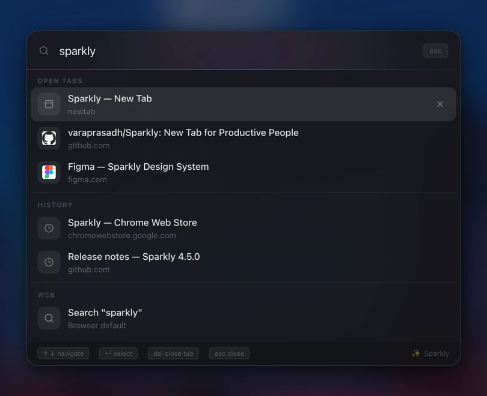Click the OPEN TABS section header

click(x=60, y=81)
